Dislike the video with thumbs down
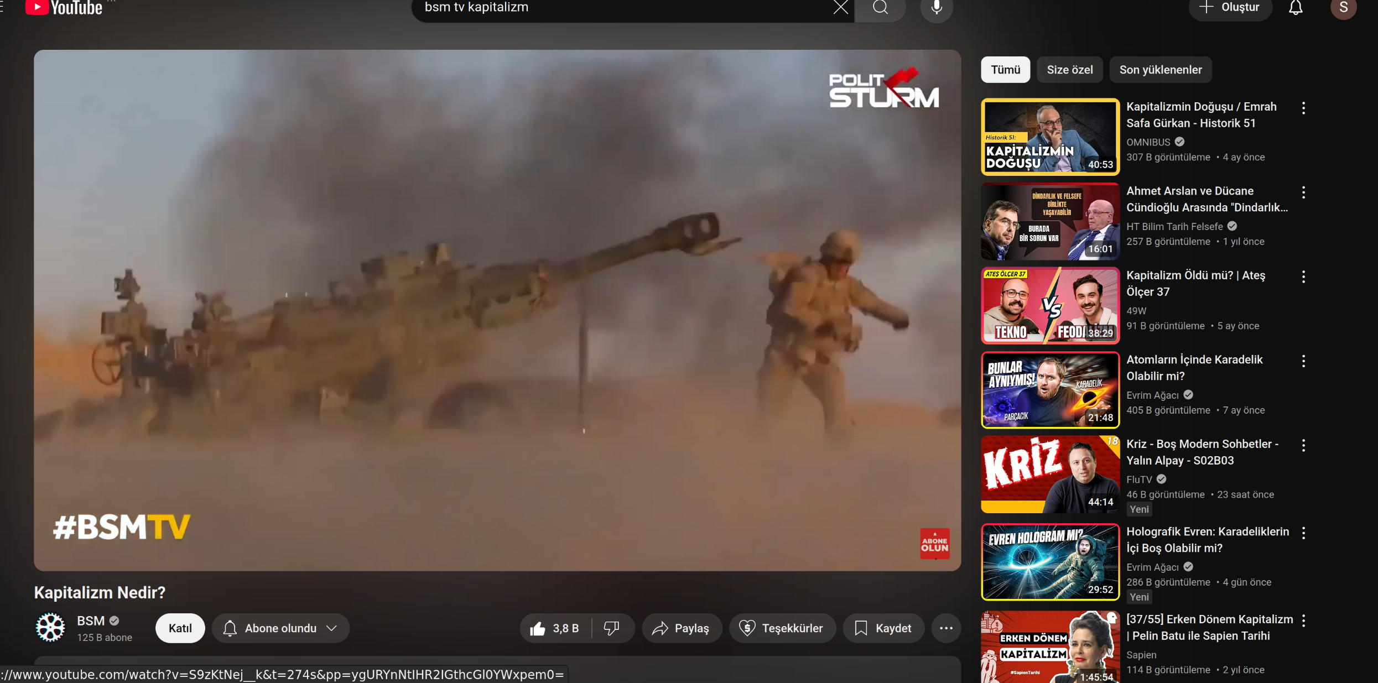 pos(612,628)
